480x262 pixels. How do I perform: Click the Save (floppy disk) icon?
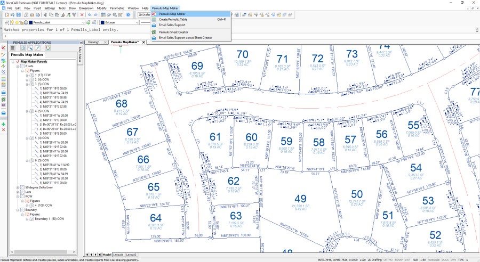(x=18, y=15)
